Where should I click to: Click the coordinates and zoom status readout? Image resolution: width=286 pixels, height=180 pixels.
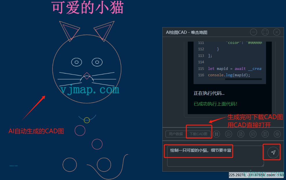[x=256, y=175]
